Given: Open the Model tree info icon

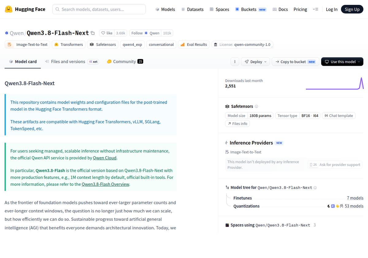Looking at the screenshot, I should tap(315, 188).
